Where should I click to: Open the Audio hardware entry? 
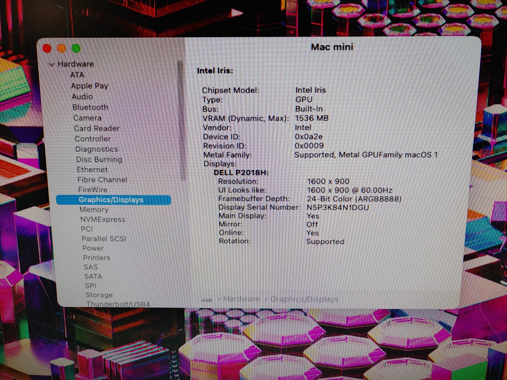tap(82, 96)
